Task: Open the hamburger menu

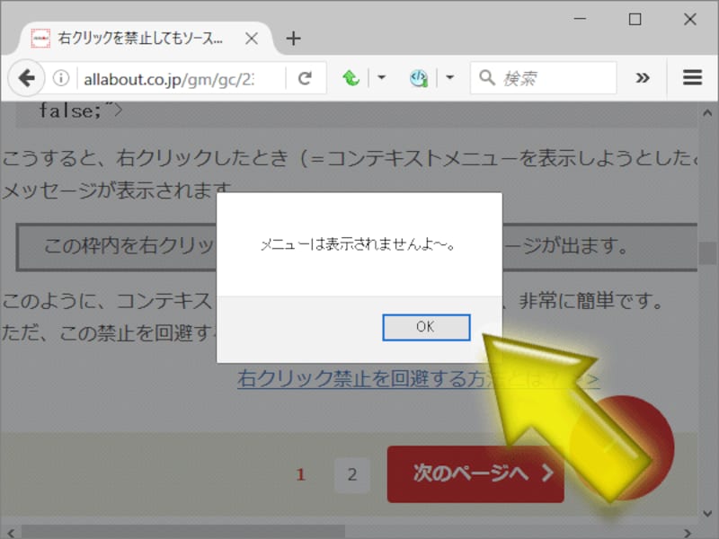Action: tap(692, 78)
